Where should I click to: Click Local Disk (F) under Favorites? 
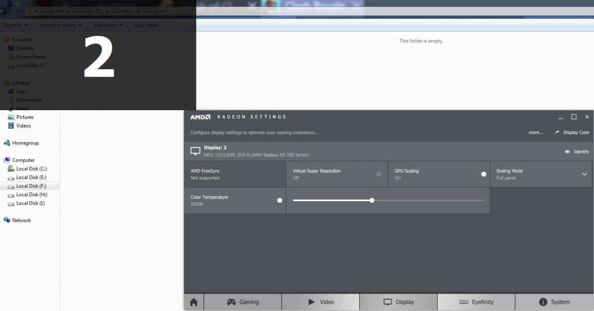coord(30,65)
